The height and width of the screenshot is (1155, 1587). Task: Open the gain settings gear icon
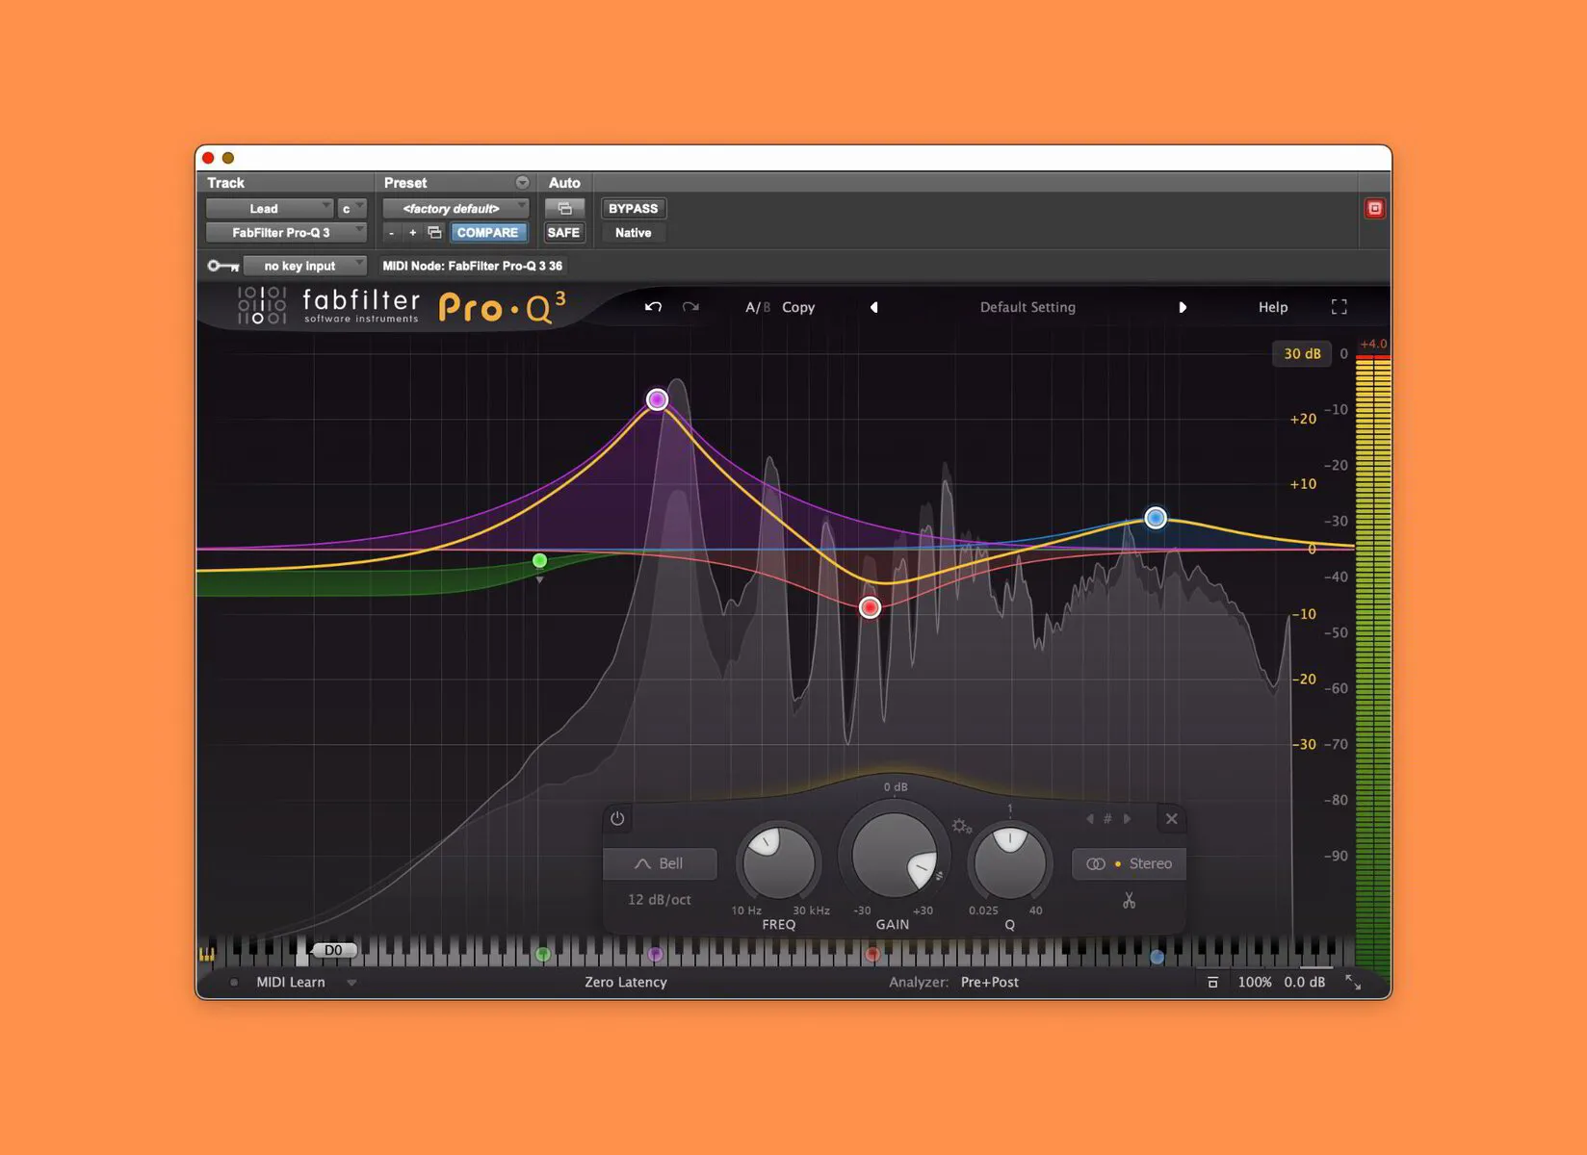(x=958, y=825)
